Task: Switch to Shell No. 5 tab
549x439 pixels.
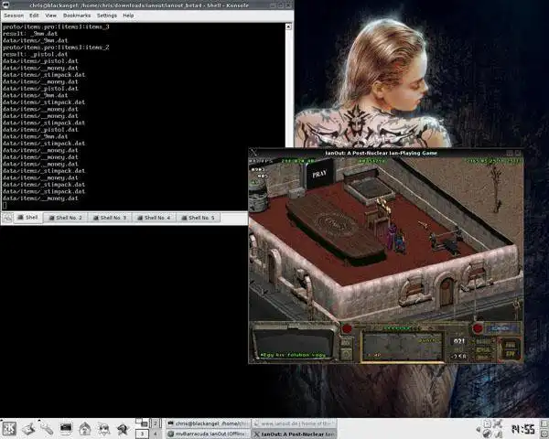Action: click(198, 218)
